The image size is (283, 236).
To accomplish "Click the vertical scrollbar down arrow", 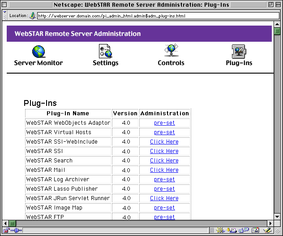I will (x=277, y=216).
